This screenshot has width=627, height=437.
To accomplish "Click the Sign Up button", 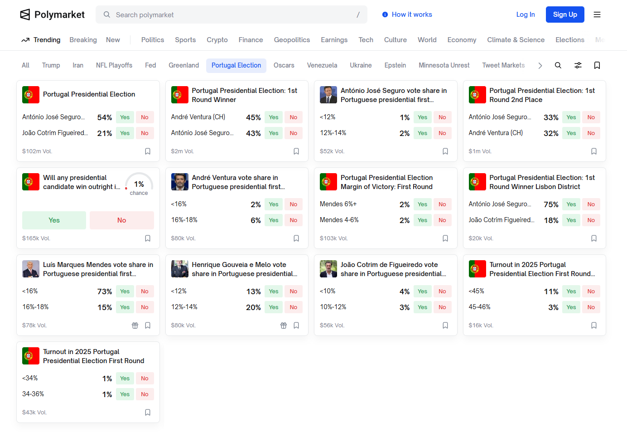I will (565, 15).
